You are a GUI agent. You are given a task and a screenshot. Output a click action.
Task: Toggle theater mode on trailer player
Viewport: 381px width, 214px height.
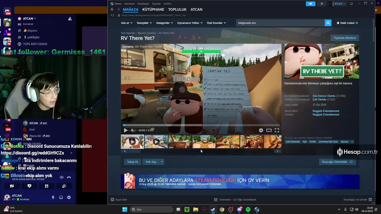pos(269,130)
